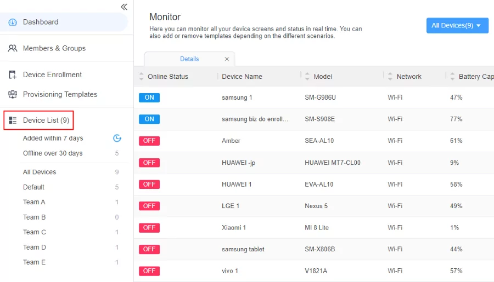Open device Amber
The height and width of the screenshot is (282, 494).
pyautogui.click(x=231, y=141)
